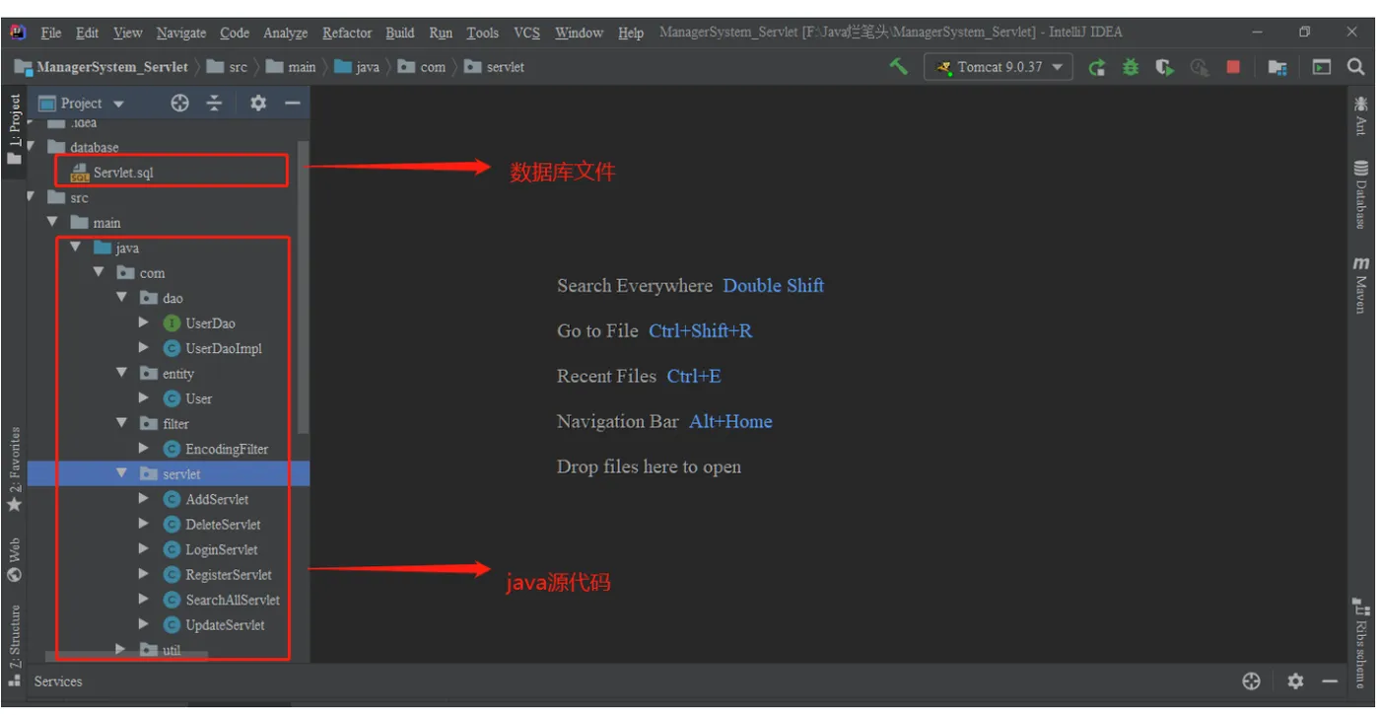Open the File menu
The width and height of the screenshot is (1380, 715).
pos(51,33)
